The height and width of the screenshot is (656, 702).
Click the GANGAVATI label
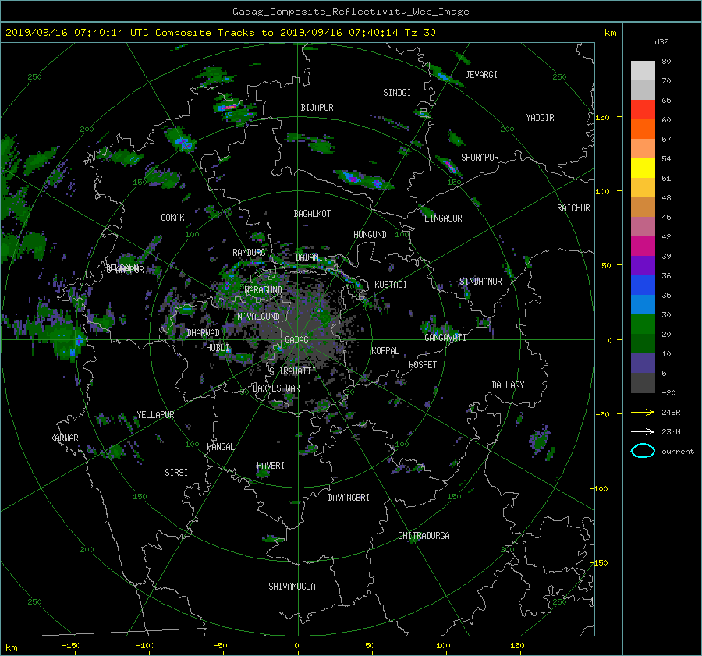(x=445, y=338)
